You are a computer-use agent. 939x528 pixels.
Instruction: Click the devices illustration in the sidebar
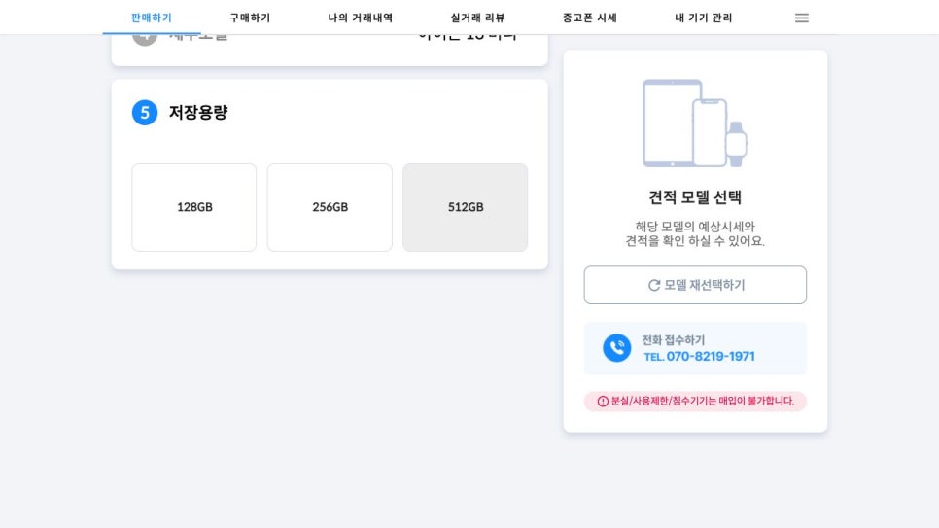pyautogui.click(x=695, y=123)
